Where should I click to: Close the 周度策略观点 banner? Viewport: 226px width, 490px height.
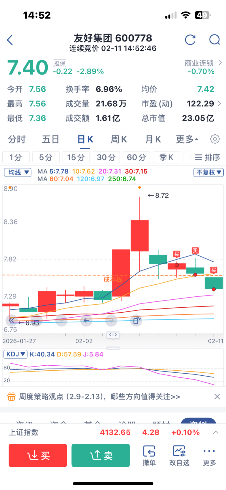click(217, 397)
